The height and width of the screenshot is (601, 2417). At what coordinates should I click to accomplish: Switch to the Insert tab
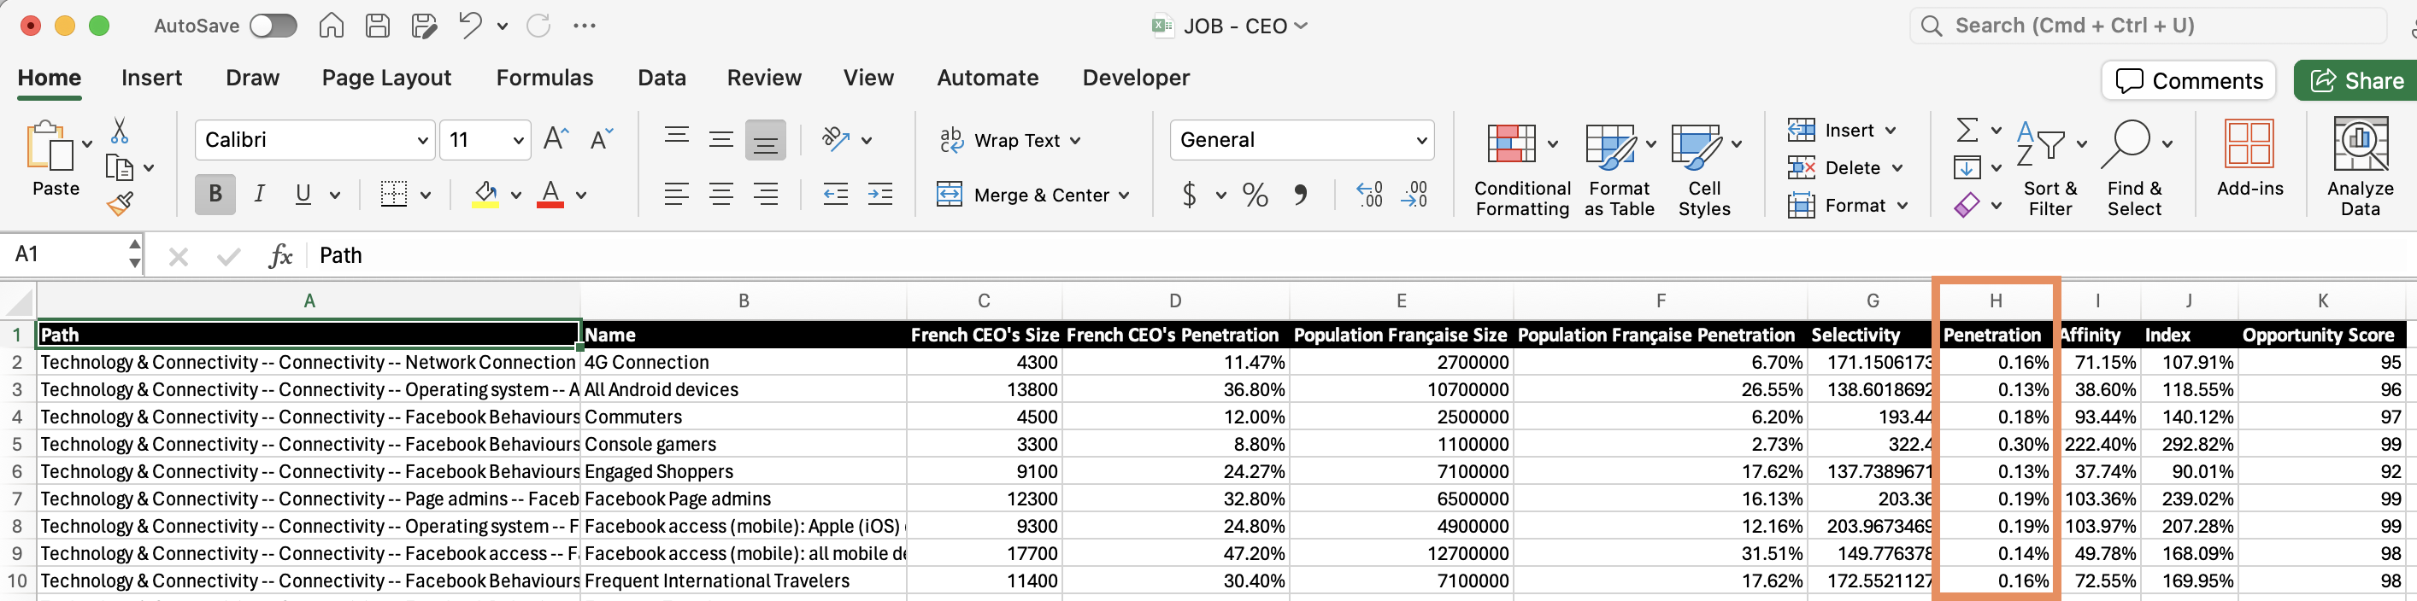pyautogui.click(x=152, y=78)
